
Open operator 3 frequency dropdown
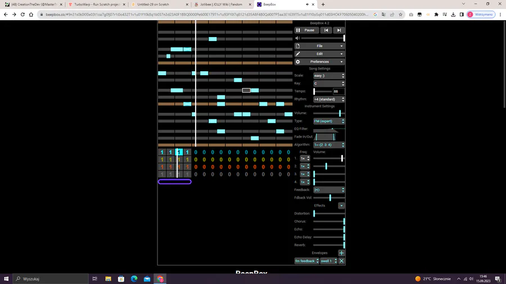tap(305, 174)
